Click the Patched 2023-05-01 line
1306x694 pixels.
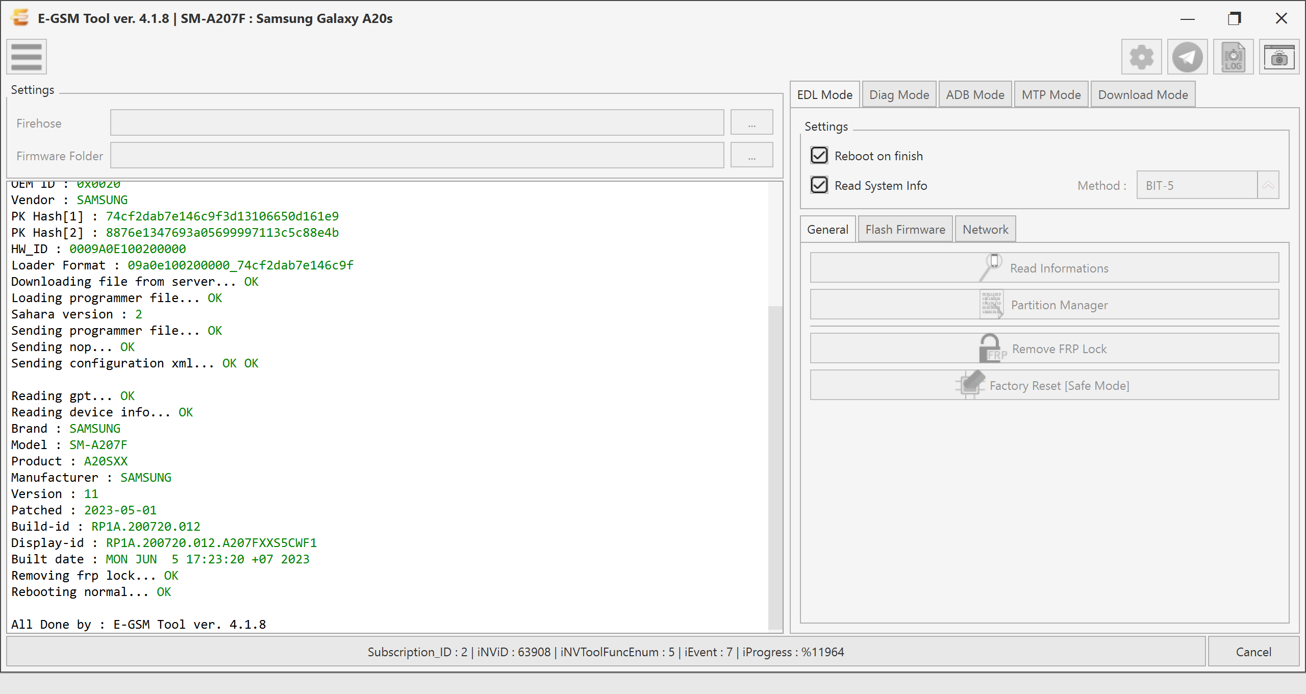[84, 510]
